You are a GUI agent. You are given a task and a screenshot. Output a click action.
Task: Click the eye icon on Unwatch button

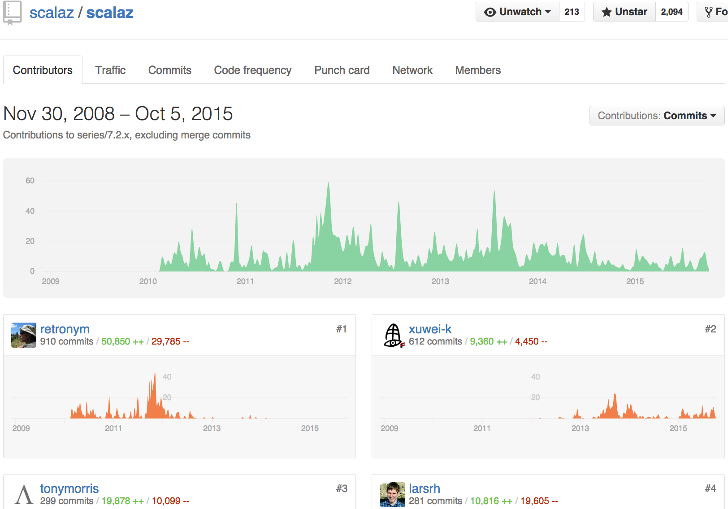490,12
